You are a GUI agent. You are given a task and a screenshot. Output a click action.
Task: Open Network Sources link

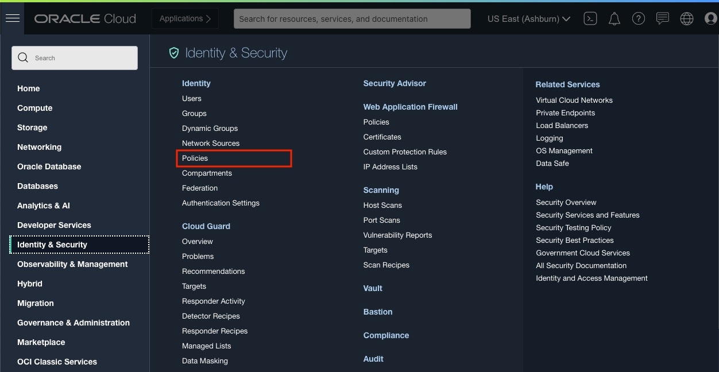point(211,144)
